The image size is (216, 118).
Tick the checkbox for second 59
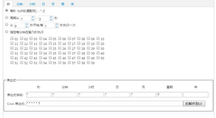pos(88,62)
